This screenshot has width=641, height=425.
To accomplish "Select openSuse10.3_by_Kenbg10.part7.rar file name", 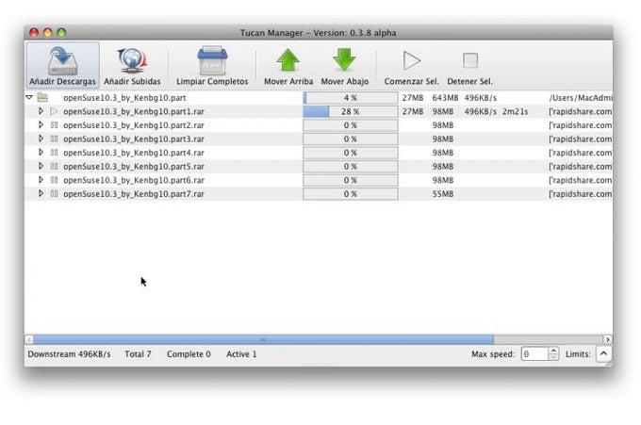I will [134, 194].
